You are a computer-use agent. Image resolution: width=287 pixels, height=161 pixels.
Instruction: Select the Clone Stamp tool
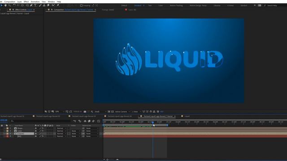point(44,5)
